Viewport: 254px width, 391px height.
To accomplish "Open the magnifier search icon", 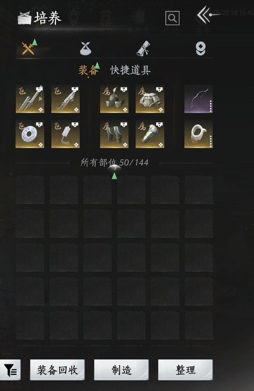I will click(172, 18).
